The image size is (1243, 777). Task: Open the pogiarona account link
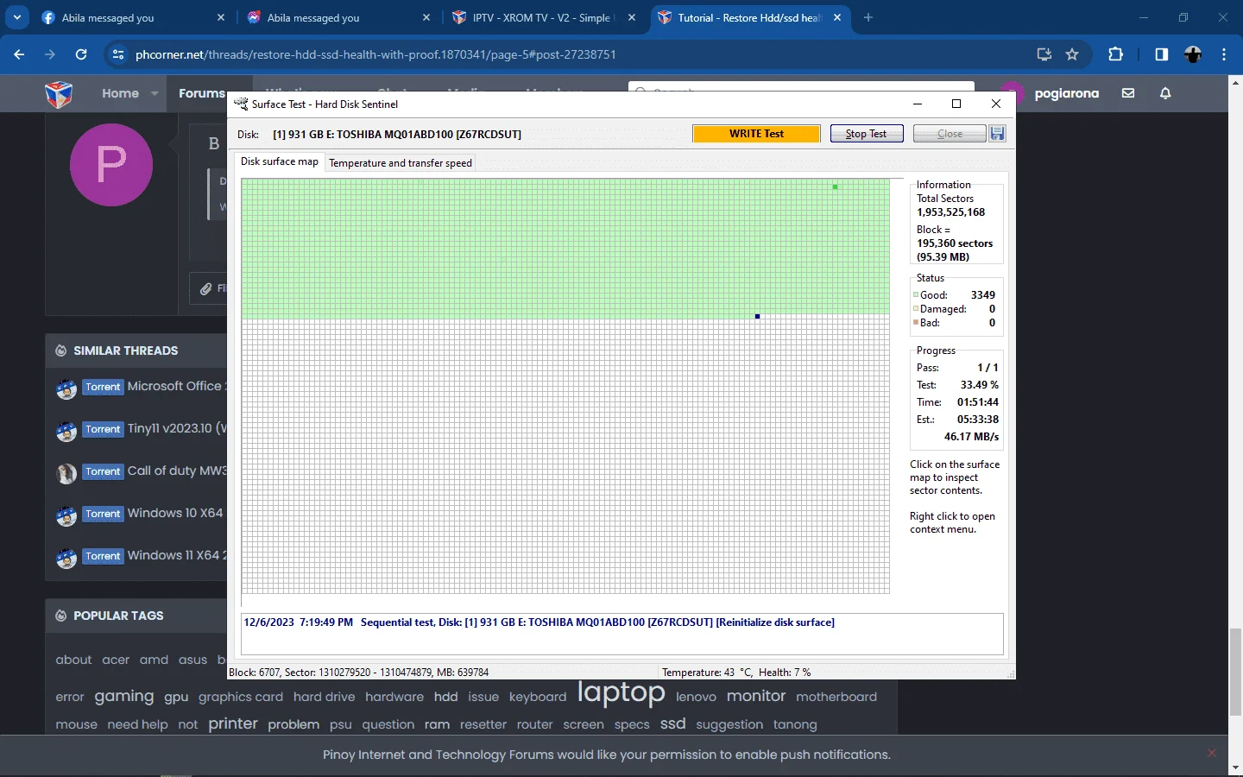[x=1067, y=93]
